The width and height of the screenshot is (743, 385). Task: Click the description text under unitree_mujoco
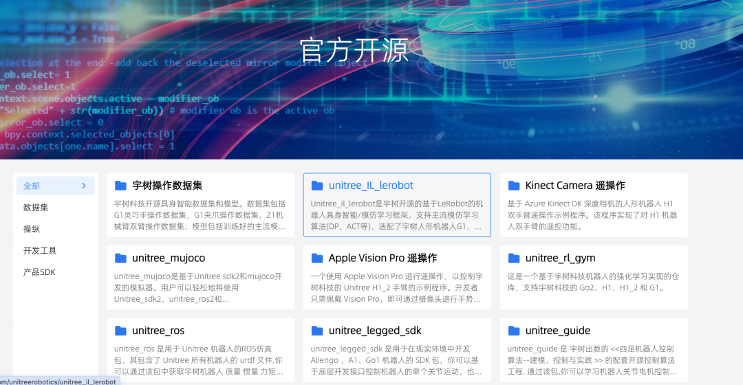(x=198, y=287)
